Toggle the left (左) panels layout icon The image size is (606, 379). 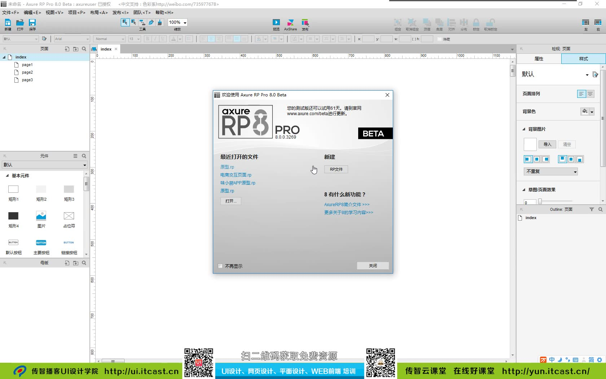(586, 22)
